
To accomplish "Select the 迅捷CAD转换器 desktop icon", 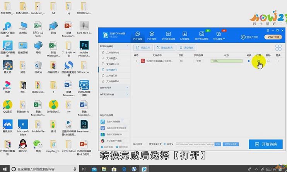I will tap(84, 88).
